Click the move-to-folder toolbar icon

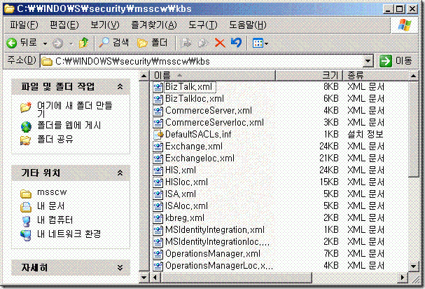(x=186, y=43)
